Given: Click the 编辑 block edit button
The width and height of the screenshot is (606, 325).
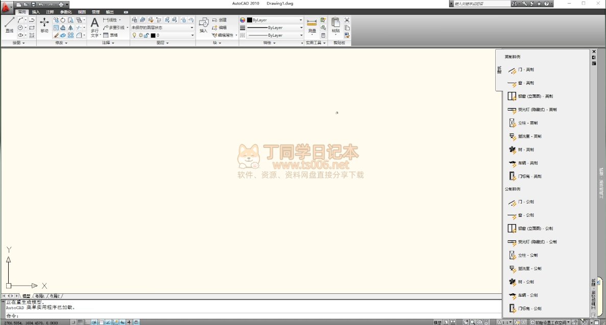Looking at the screenshot, I should (x=220, y=28).
